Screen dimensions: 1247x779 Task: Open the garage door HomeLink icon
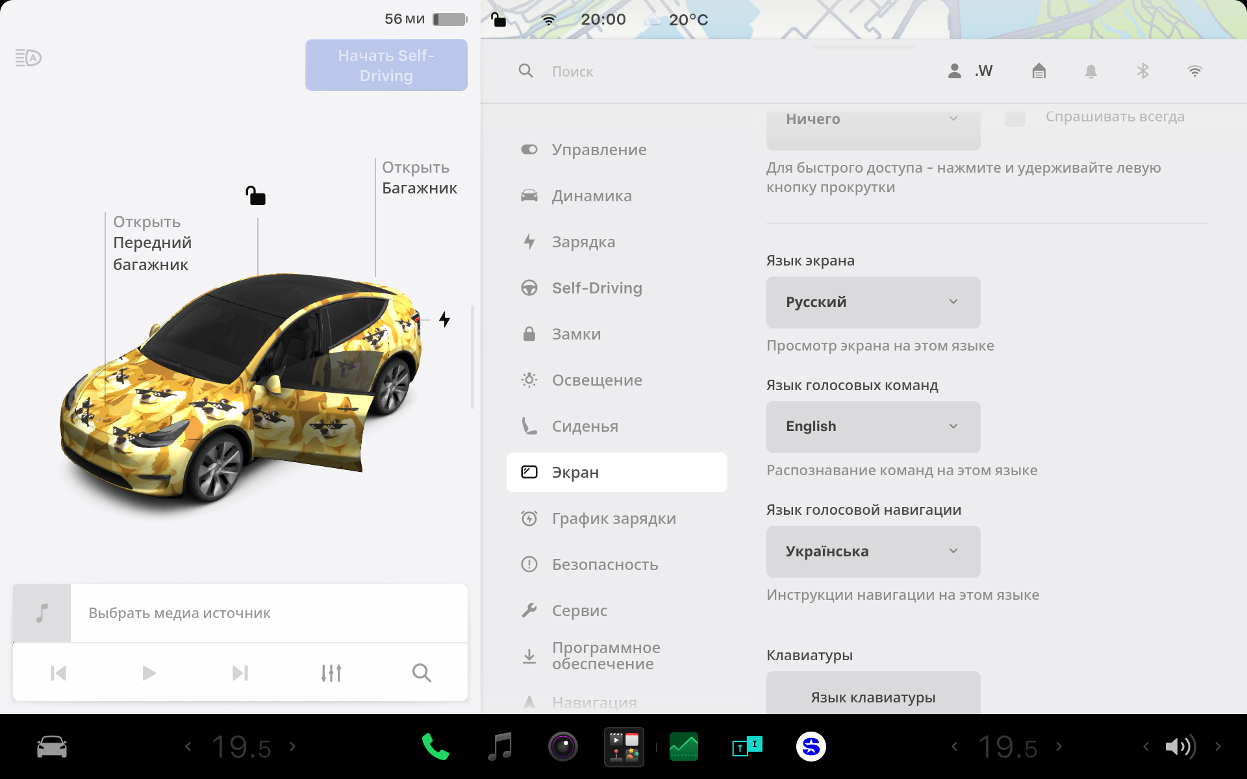click(1039, 71)
